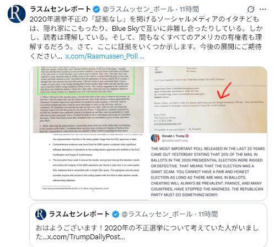The height and width of the screenshot is (247, 274).
Task: Click the ラスムセンレポート display name in main post
Action: coord(61,9)
